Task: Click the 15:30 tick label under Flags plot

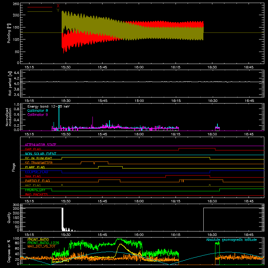Action: tap(66, 201)
